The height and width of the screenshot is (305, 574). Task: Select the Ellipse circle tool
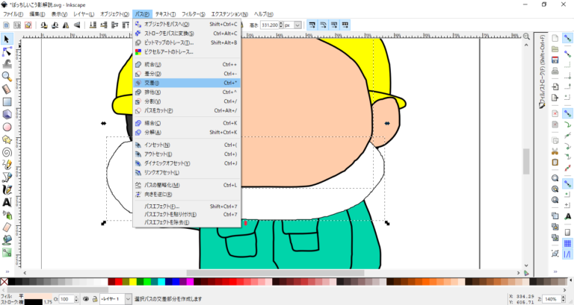(x=7, y=127)
